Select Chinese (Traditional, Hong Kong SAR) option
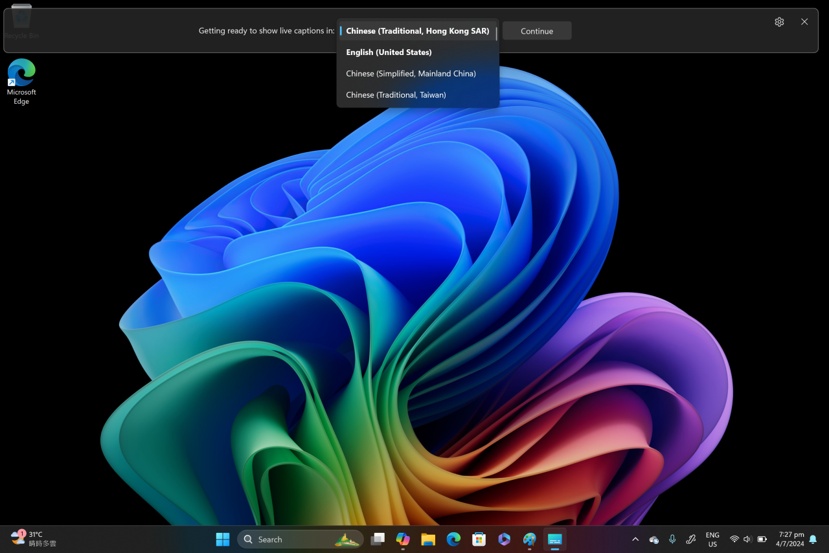The width and height of the screenshot is (829, 553). (x=417, y=31)
